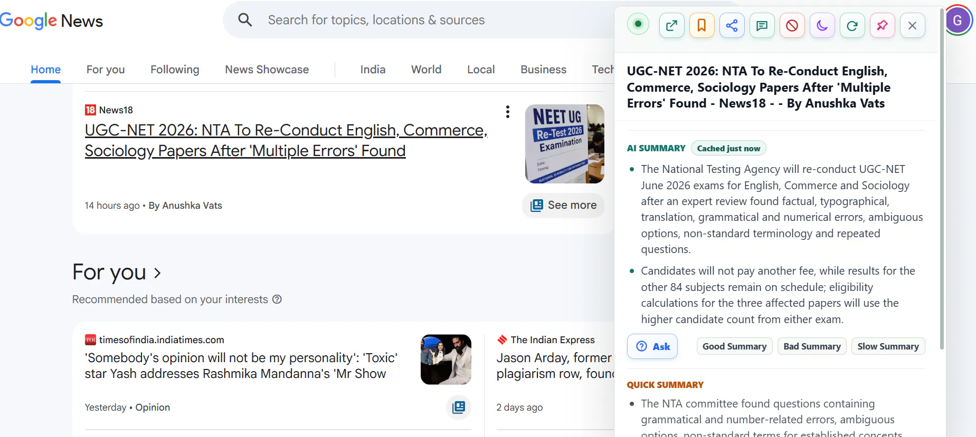
Task: Close the summary panel with X
Action: point(912,25)
